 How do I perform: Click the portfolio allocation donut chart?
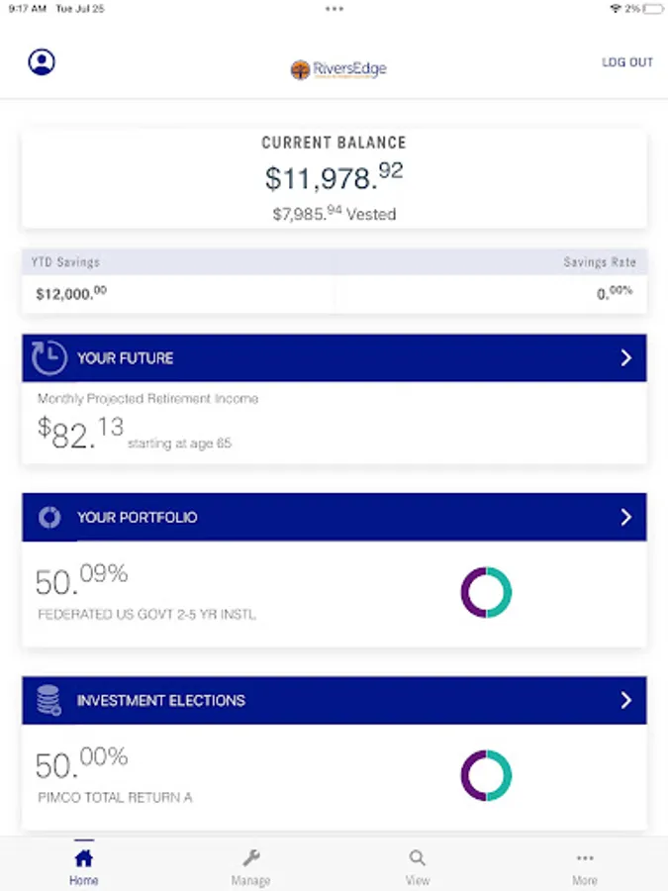click(x=486, y=592)
